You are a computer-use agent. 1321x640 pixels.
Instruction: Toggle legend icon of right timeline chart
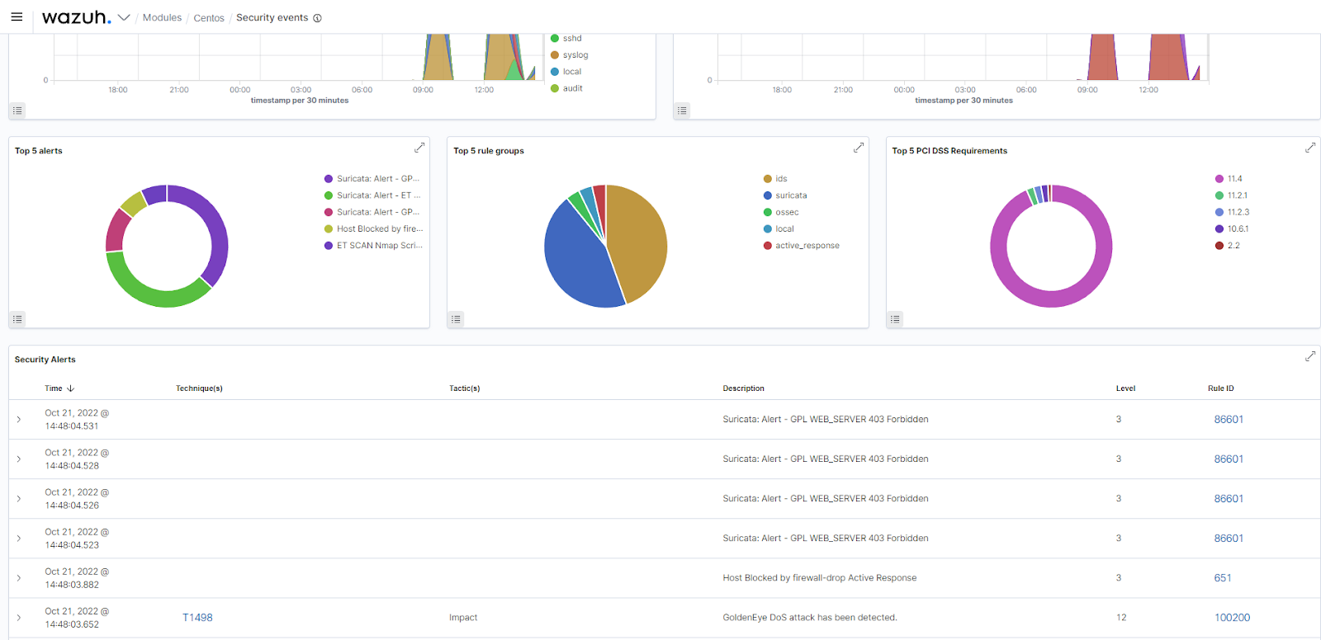(x=682, y=110)
